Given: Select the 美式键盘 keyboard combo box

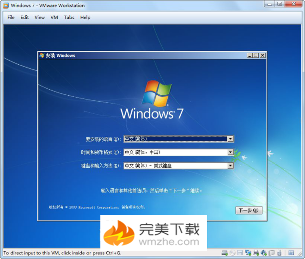Looking at the screenshot, I should (x=178, y=166).
